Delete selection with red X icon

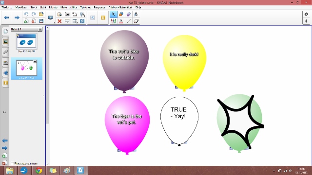[x=59, y=21]
